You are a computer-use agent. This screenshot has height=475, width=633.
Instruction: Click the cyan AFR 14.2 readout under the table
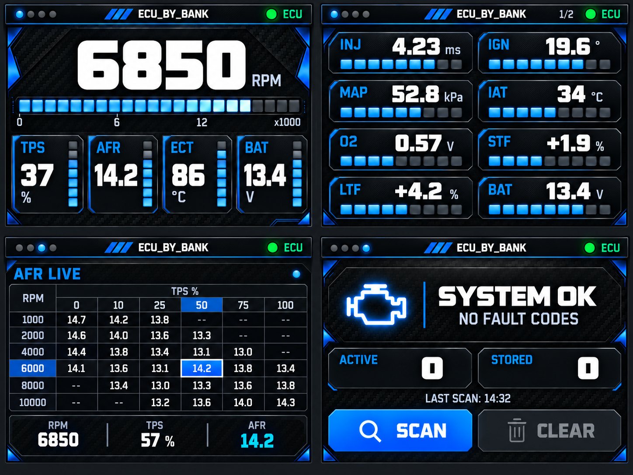click(x=257, y=435)
